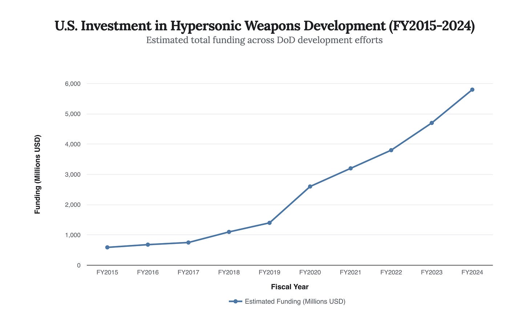Select the FY2024 peak data point marker
This screenshot has height=323, width=529.
point(472,89)
